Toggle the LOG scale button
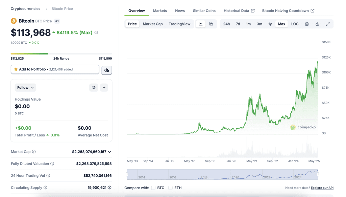The image size is (346, 197). (295, 24)
